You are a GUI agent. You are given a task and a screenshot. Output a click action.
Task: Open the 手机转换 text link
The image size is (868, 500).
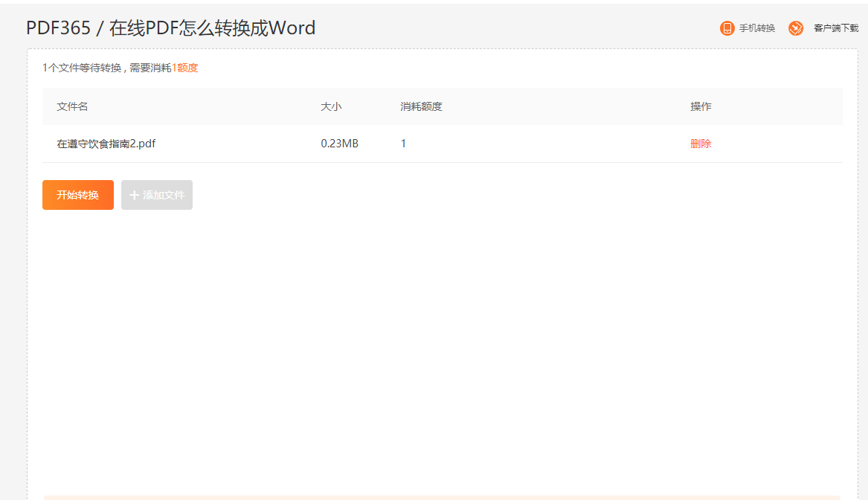pyautogui.click(x=757, y=28)
